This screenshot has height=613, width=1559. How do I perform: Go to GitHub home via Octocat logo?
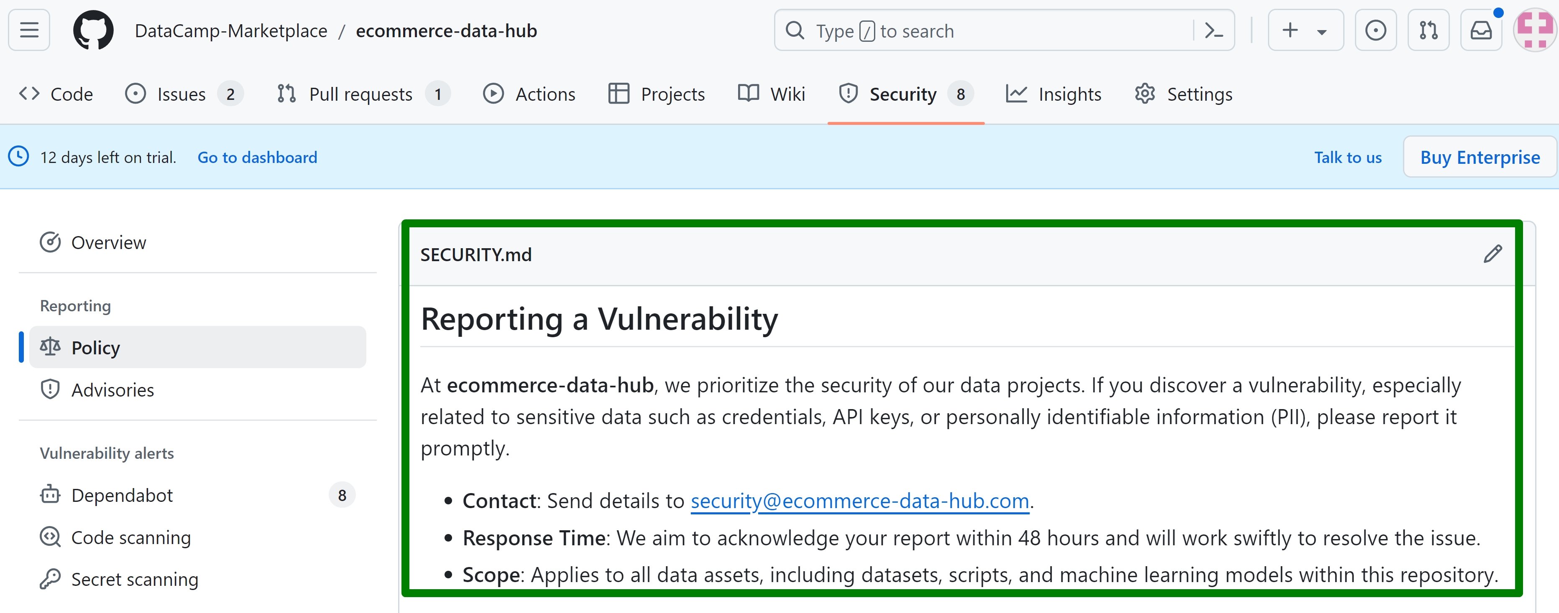click(x=93, y=30)
